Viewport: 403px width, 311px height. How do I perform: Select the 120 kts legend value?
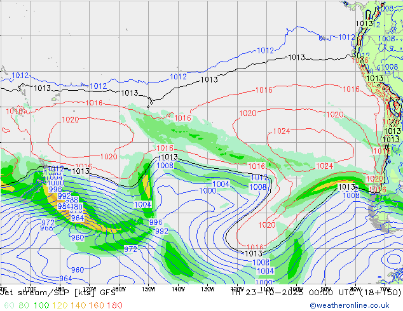60,305
